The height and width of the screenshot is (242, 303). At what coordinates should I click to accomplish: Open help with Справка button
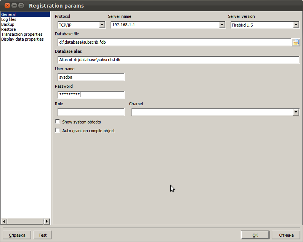pos(17,235)
